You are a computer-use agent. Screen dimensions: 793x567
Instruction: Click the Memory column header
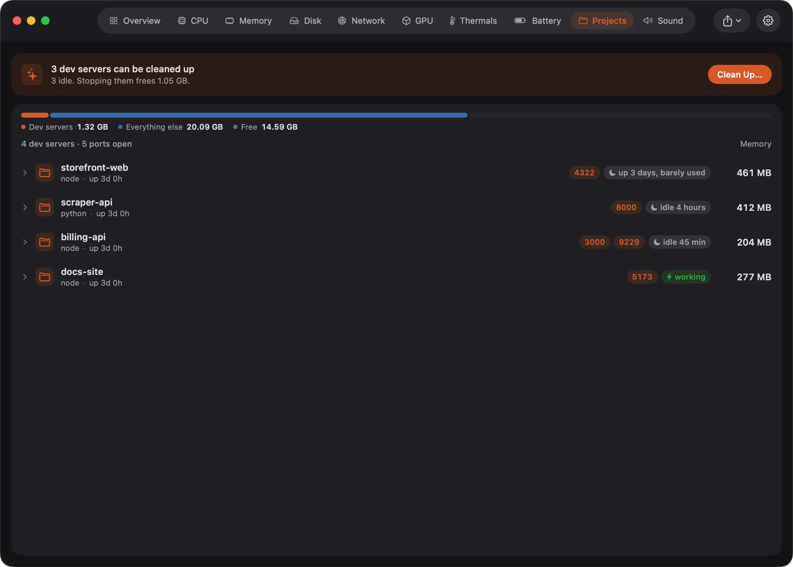755,144
